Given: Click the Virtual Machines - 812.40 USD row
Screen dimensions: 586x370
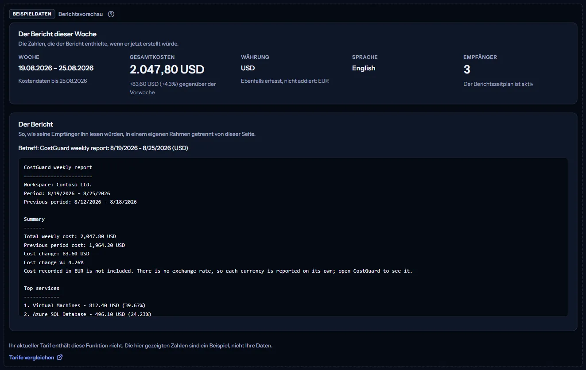Looking at the screenshot, I should point(85,305).
